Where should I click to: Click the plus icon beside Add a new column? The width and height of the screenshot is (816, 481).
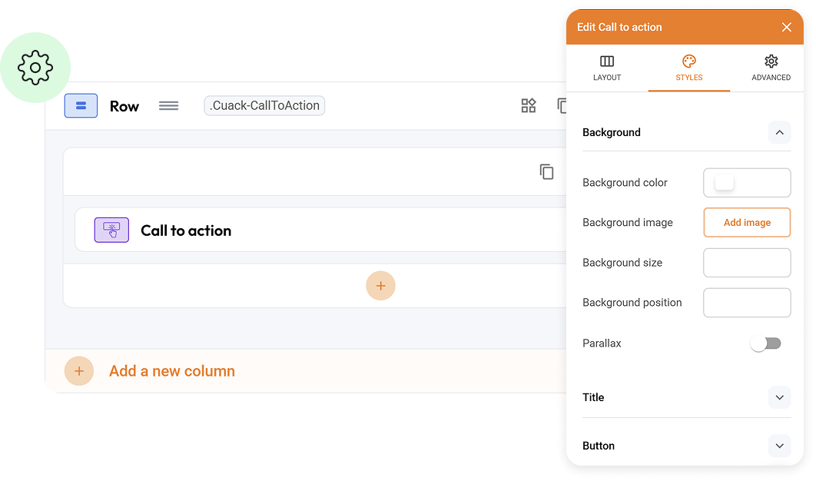79,371
